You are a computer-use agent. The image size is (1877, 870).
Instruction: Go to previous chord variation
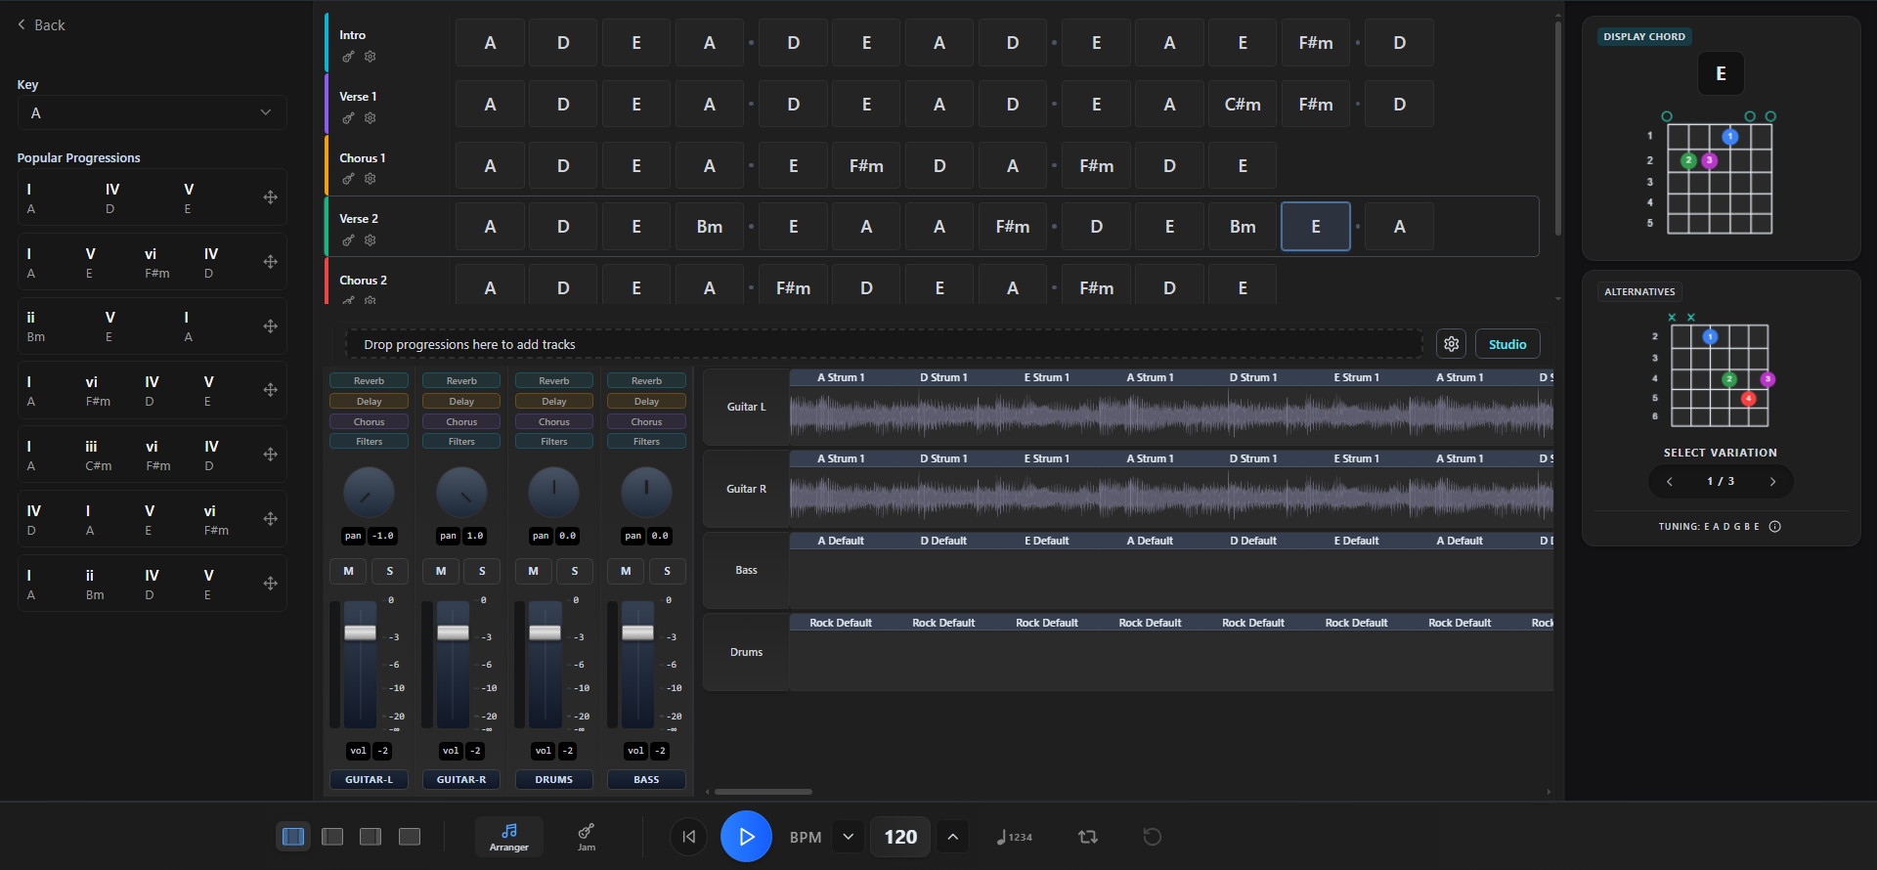pyautogui.click(x=1670, y=482)
